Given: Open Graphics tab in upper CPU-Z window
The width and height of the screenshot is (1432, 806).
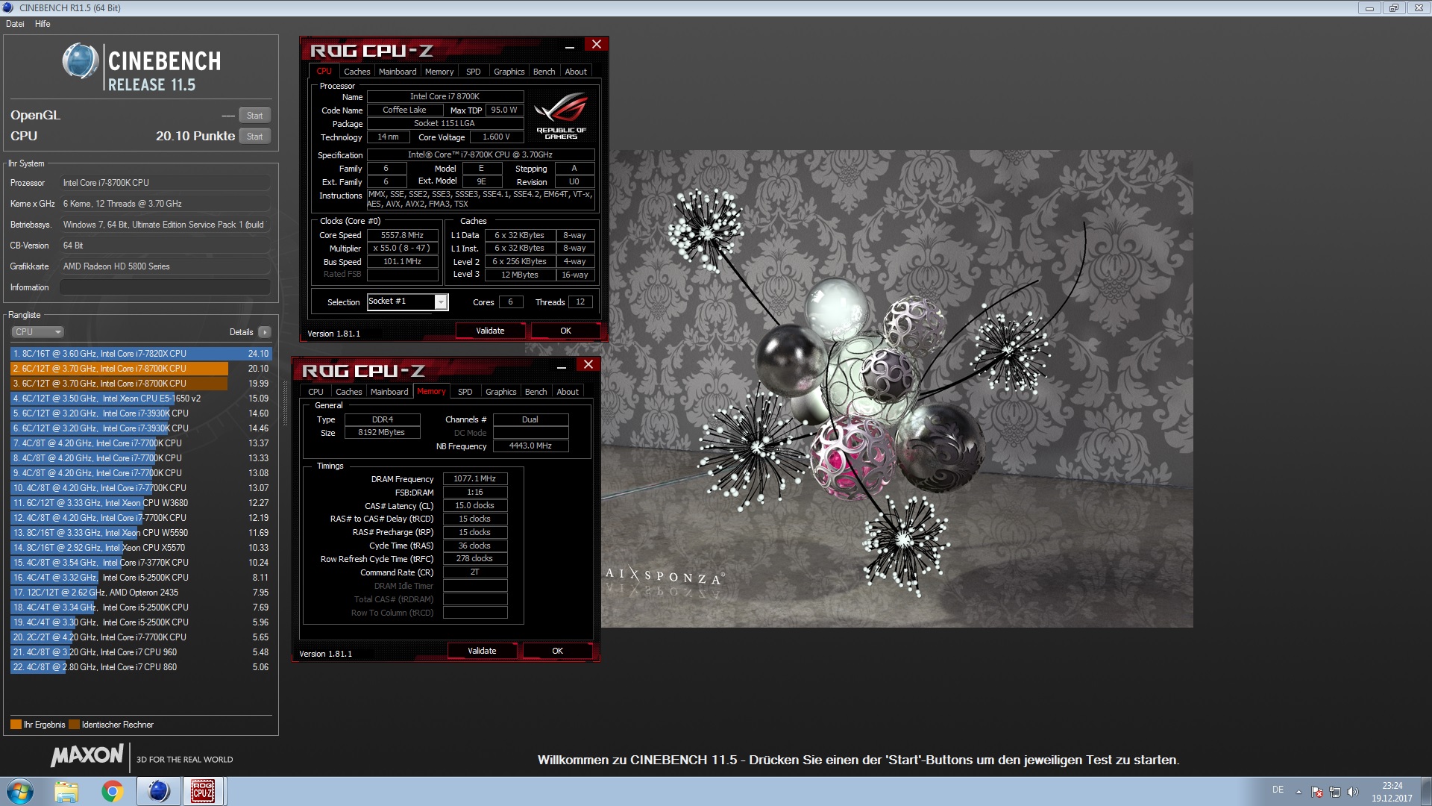Looking at the screenshot, I should point(509,72).
